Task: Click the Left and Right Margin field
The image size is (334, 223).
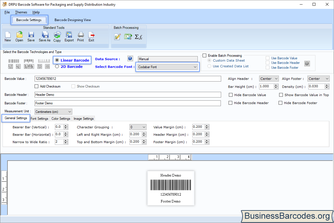Action: 136,134
